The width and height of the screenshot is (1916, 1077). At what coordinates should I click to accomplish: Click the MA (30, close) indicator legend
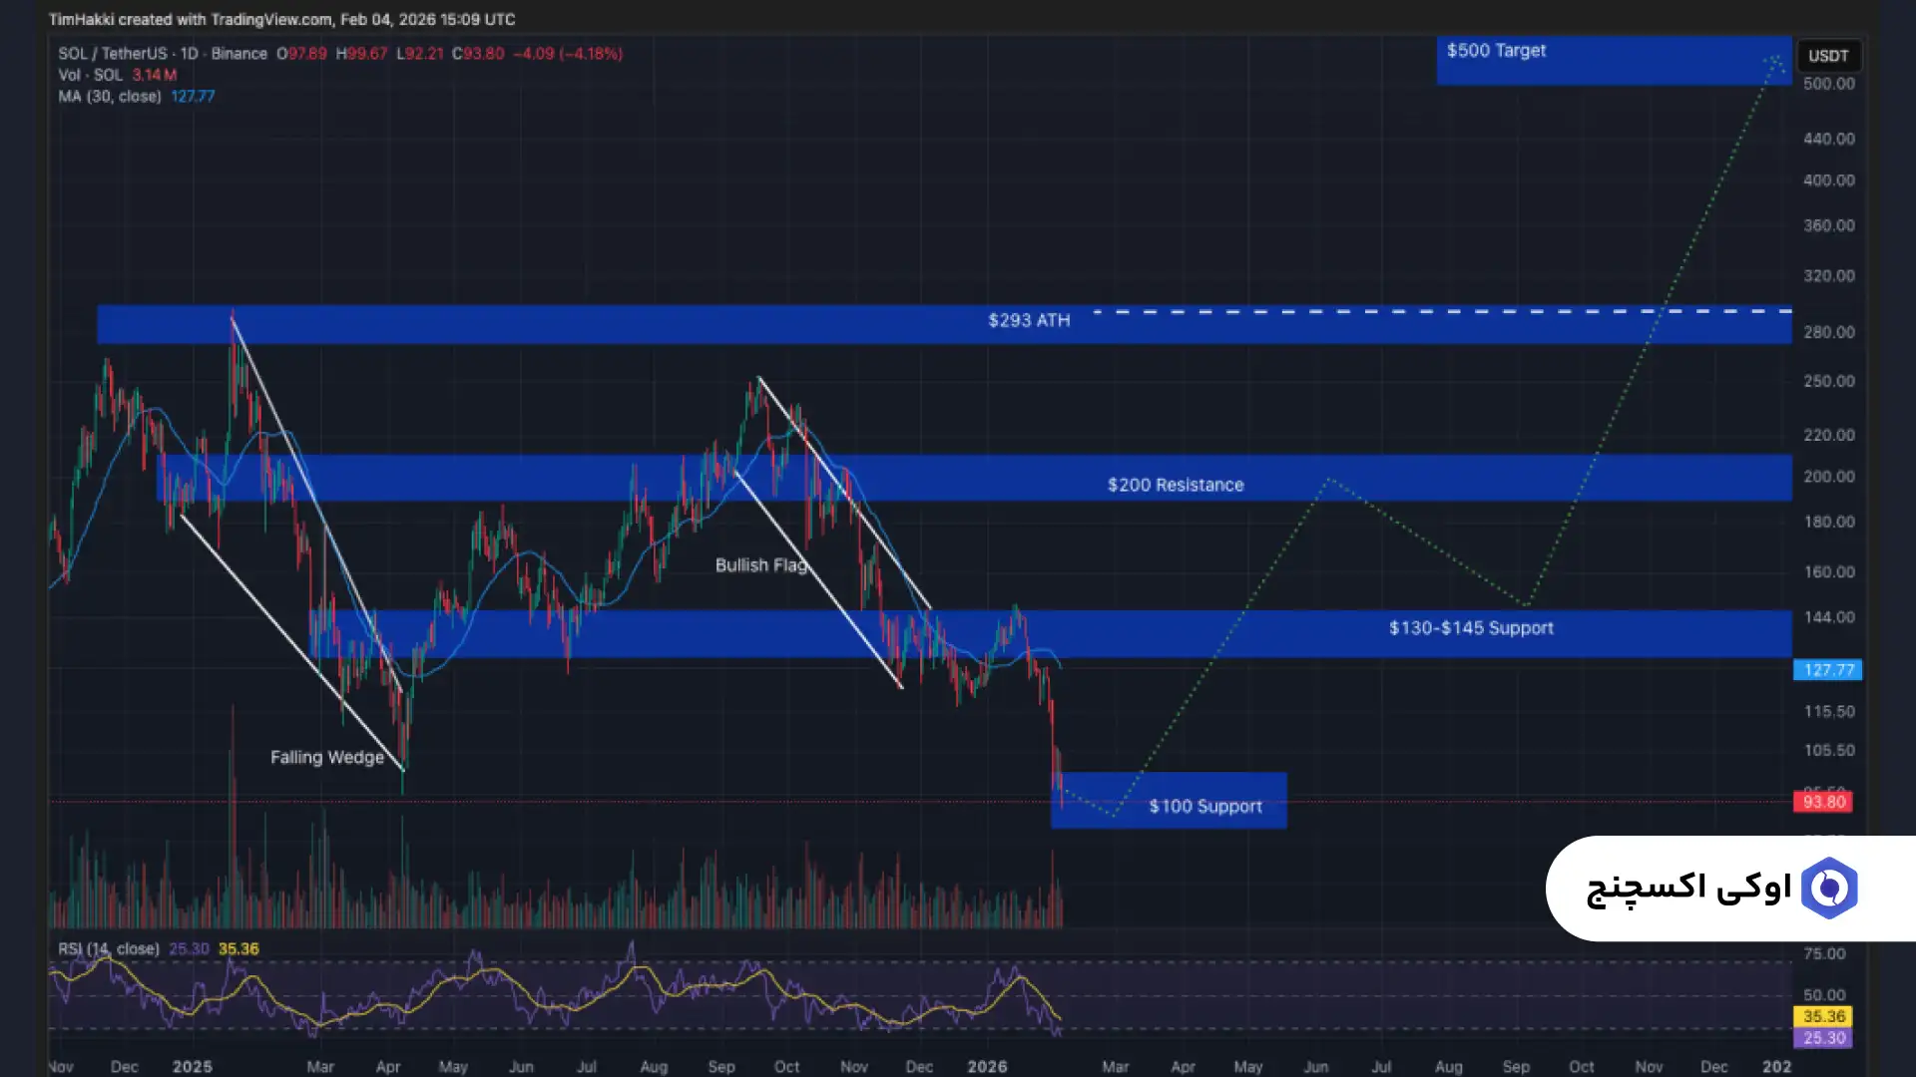pos(110,97)
